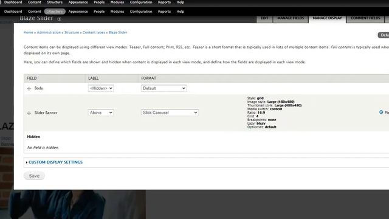Open Appearance in the lower admin menu

[x=78, y=12]
